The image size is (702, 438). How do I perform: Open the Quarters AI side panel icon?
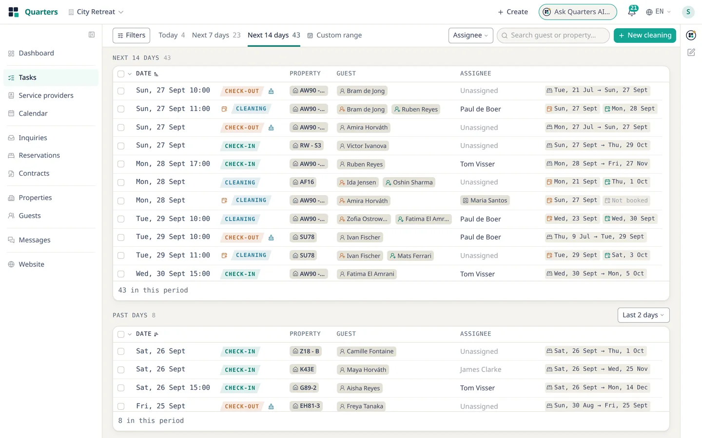pos(691,35)
